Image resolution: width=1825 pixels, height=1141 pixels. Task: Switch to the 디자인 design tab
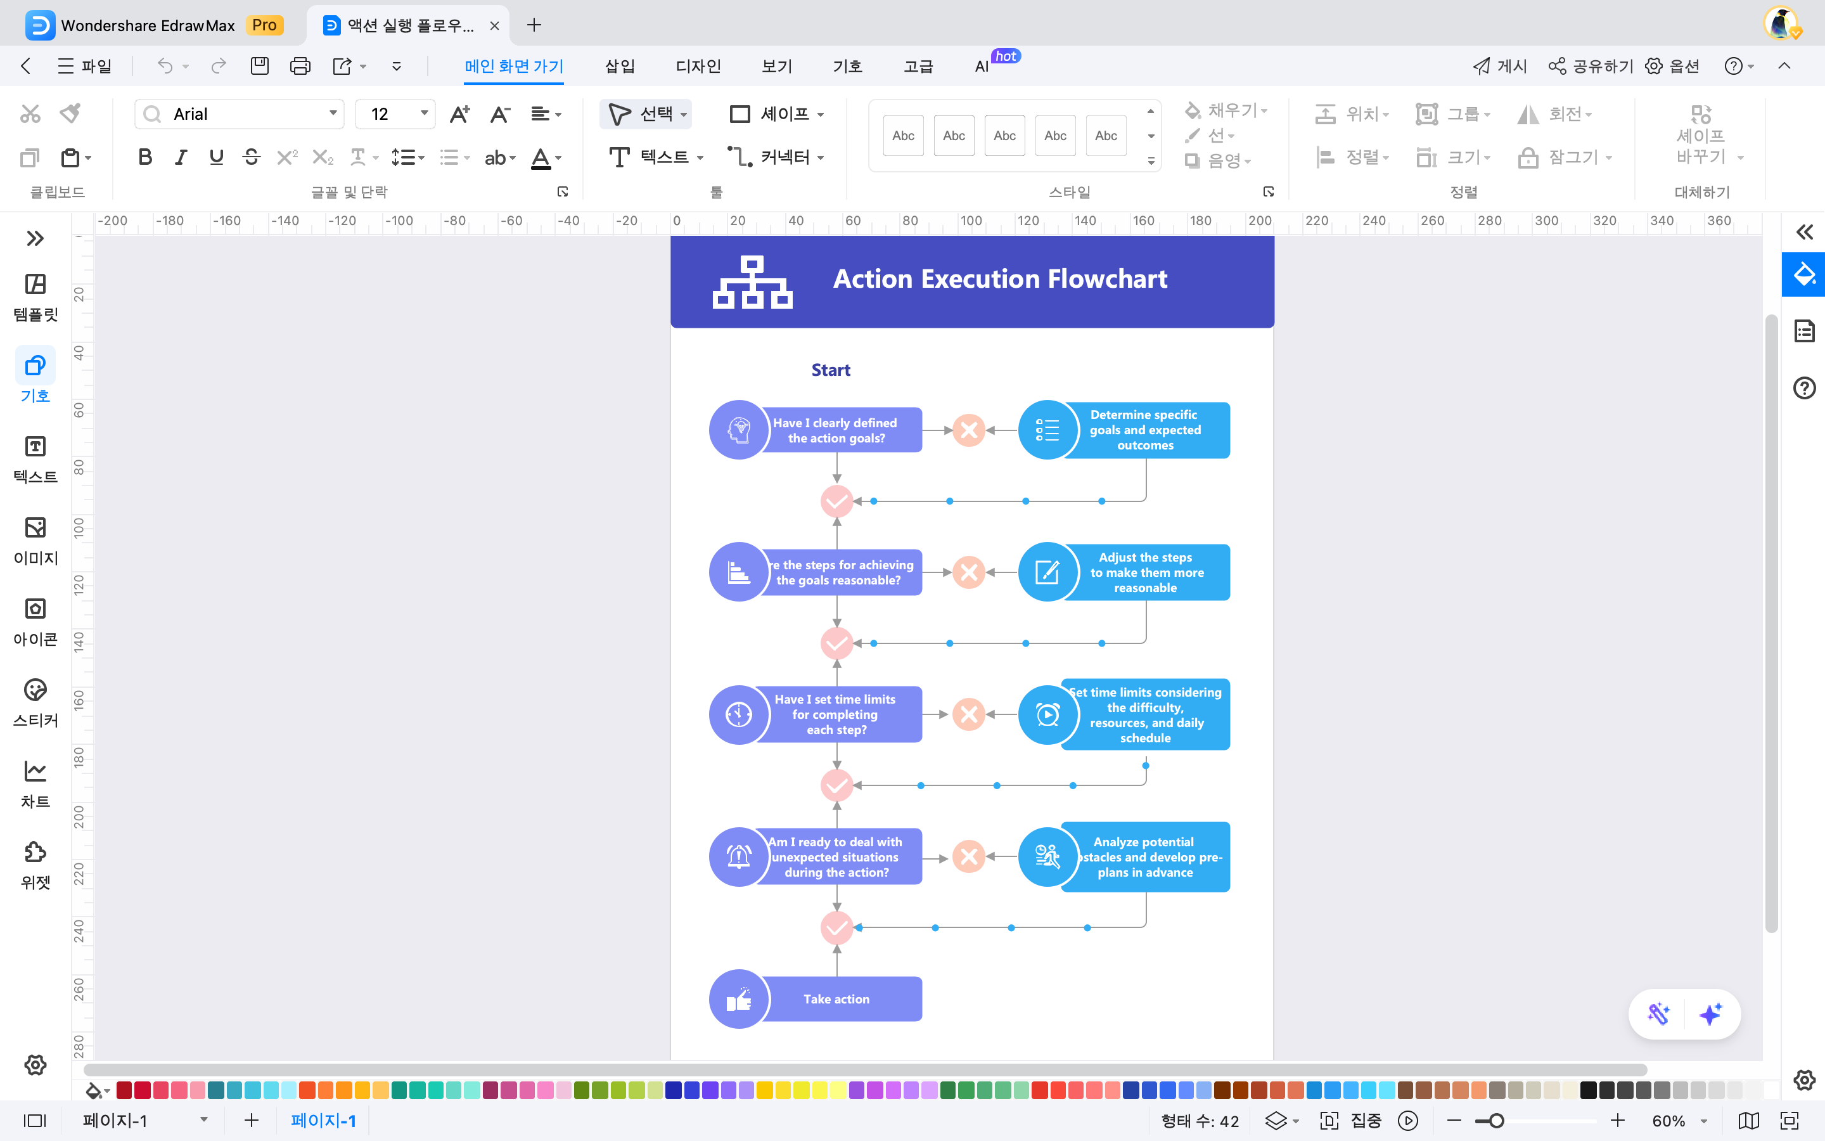tap(698, 67)
